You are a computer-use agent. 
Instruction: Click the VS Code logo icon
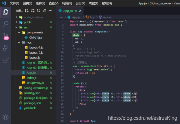pos(4,3)
